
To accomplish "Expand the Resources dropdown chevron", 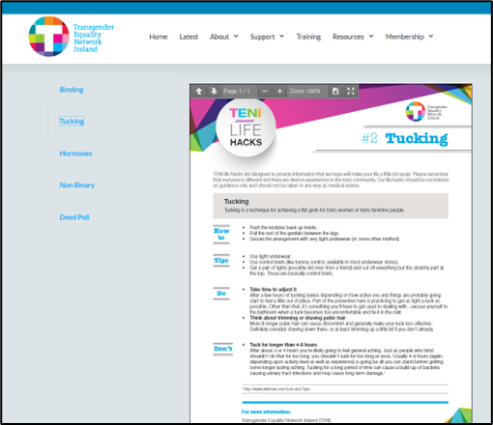I will [x=371, y=36].
